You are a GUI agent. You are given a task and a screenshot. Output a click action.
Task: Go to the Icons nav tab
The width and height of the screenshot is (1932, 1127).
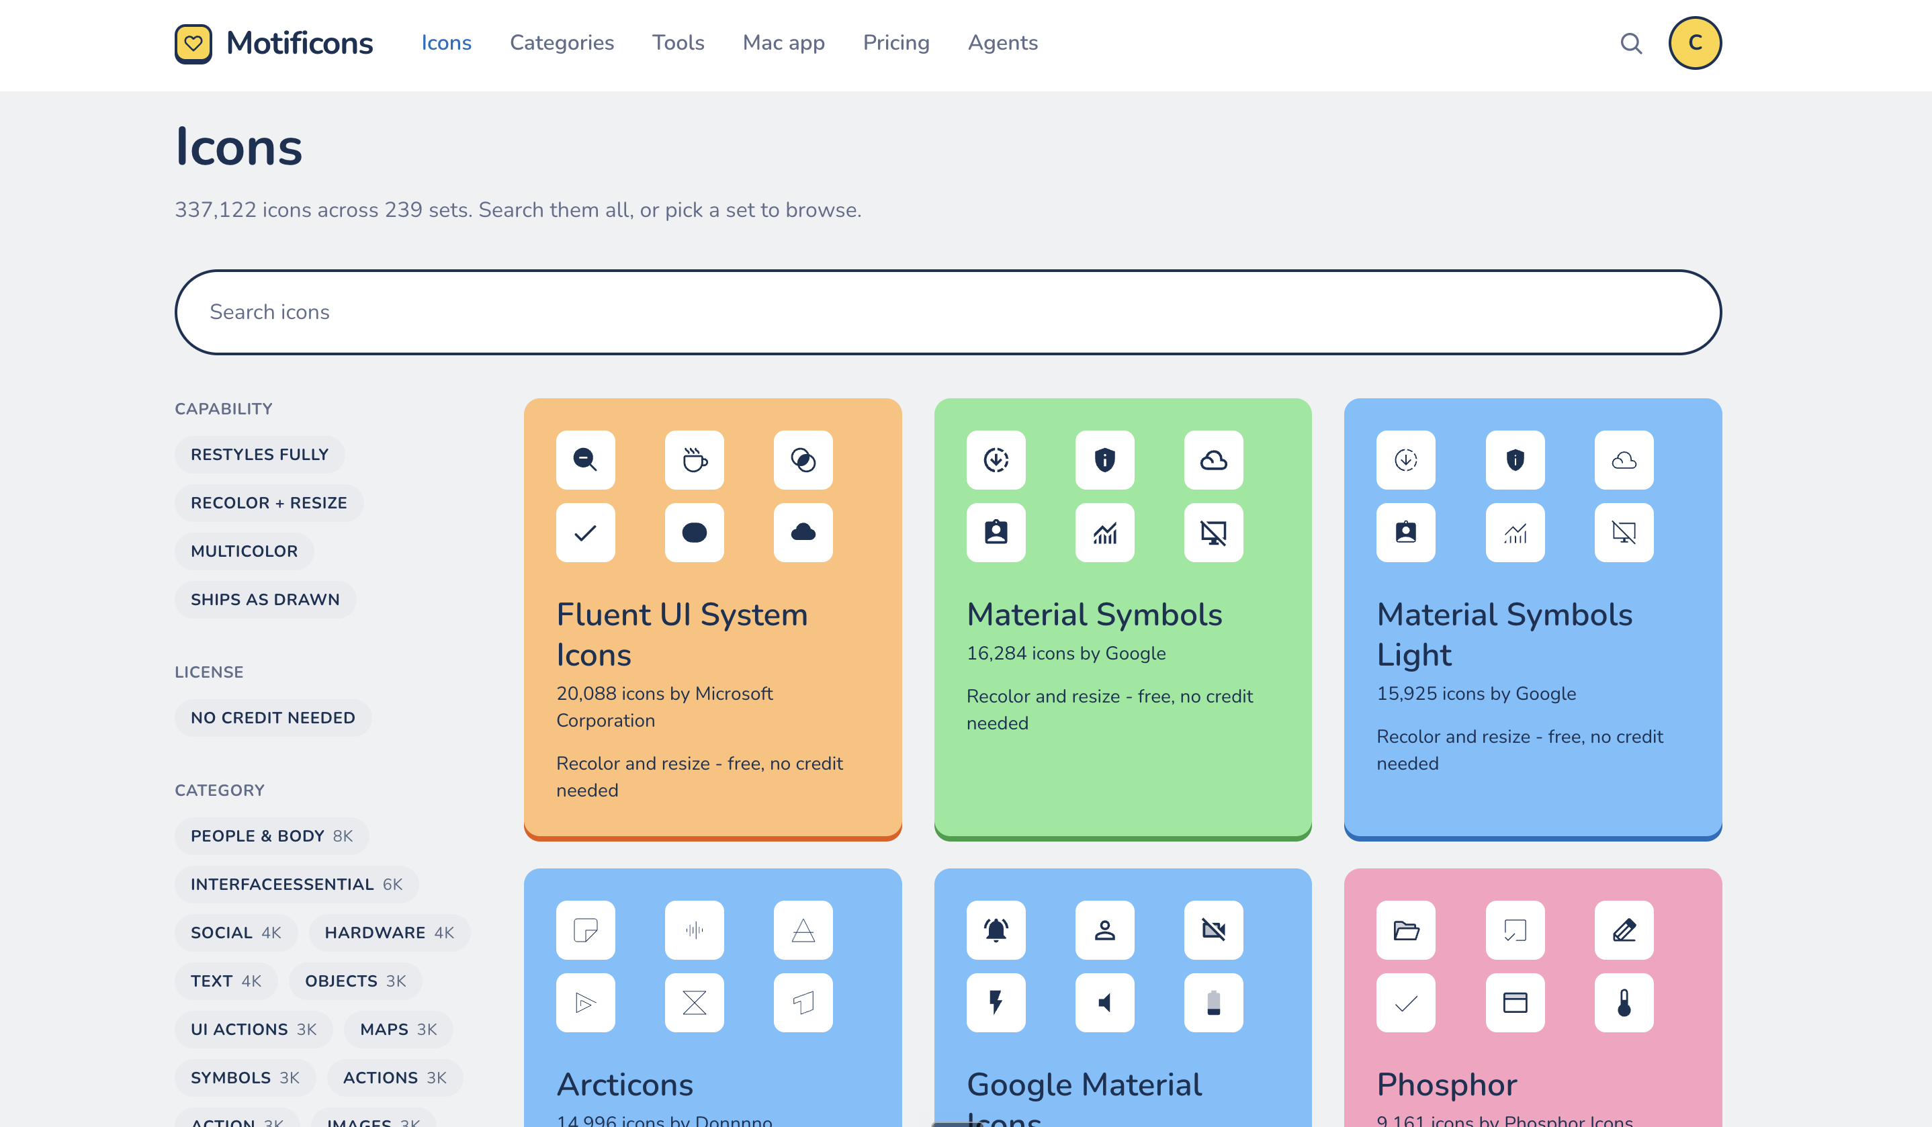[x=446, y=43]
